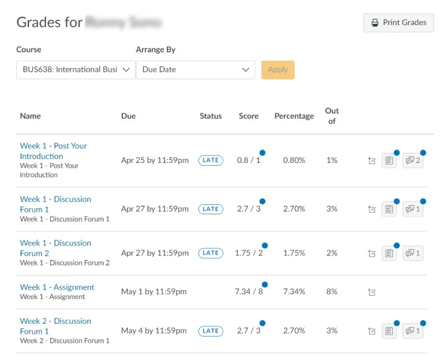The image size is (443, 356).
Task: Click LATE badge on Week 1 Discussion Forum 1
Action: coord(211,209)
